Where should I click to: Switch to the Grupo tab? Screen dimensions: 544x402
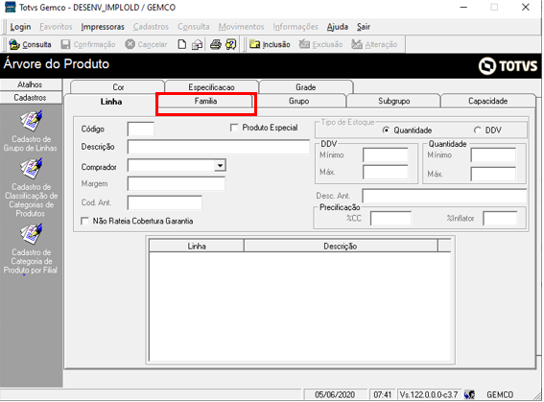pyautogui.click(x=299, y=102)
